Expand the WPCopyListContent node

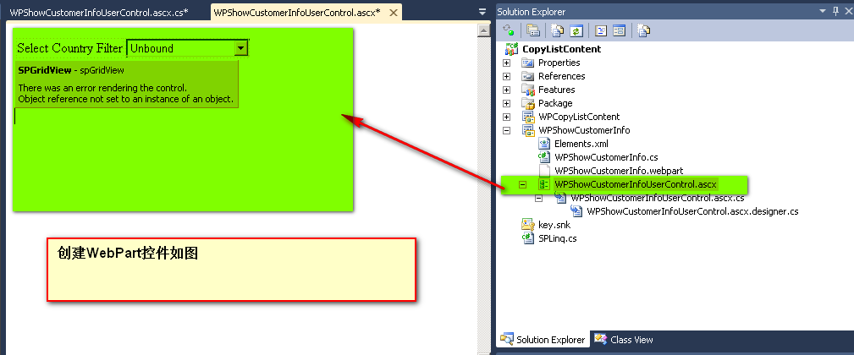tap(506, 117)
